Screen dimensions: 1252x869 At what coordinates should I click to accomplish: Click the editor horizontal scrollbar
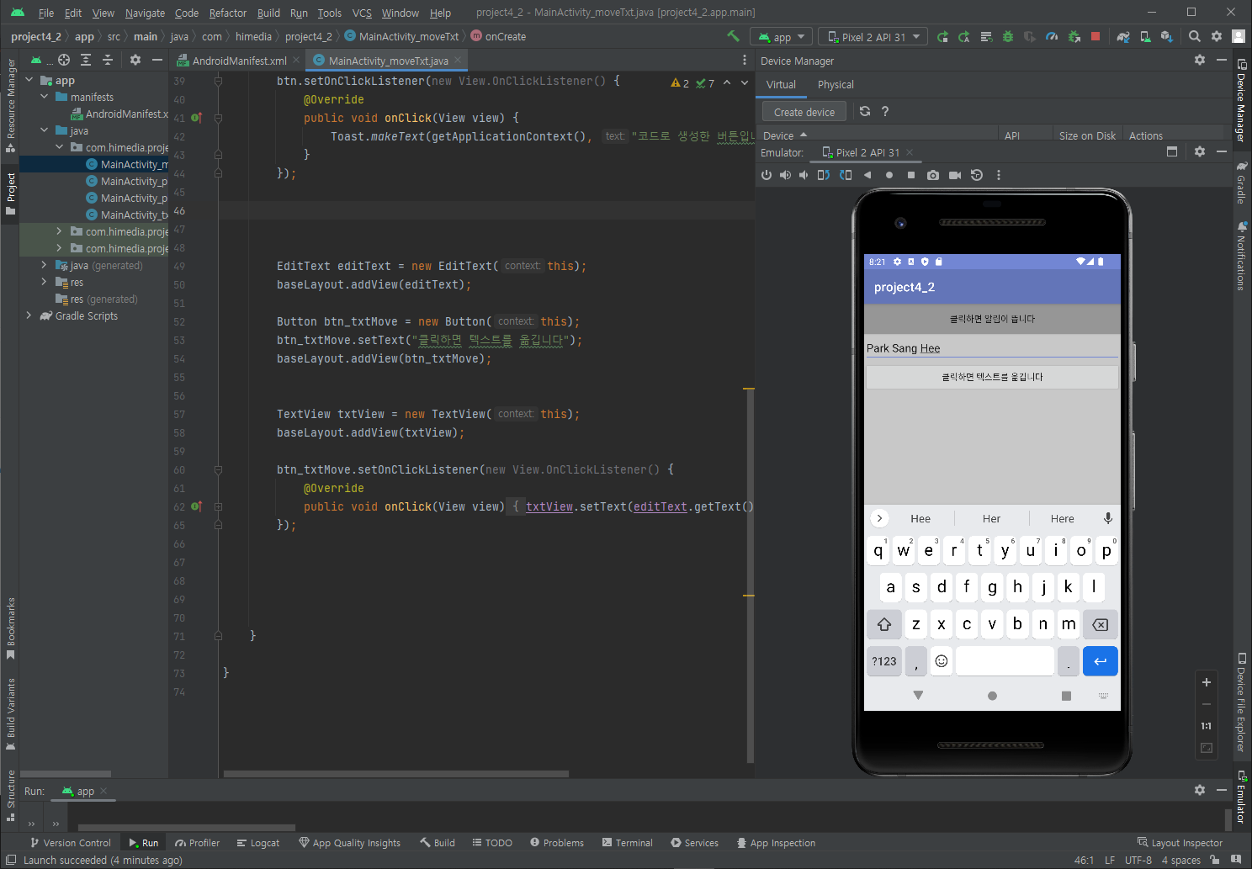tap(395, 774)
